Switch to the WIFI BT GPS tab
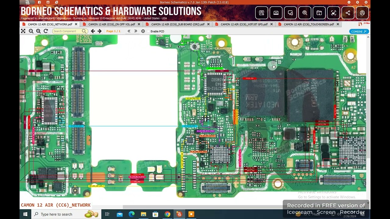Image resolution: width=390 pixels, height=219 pixels. click(x=244, y=24)
